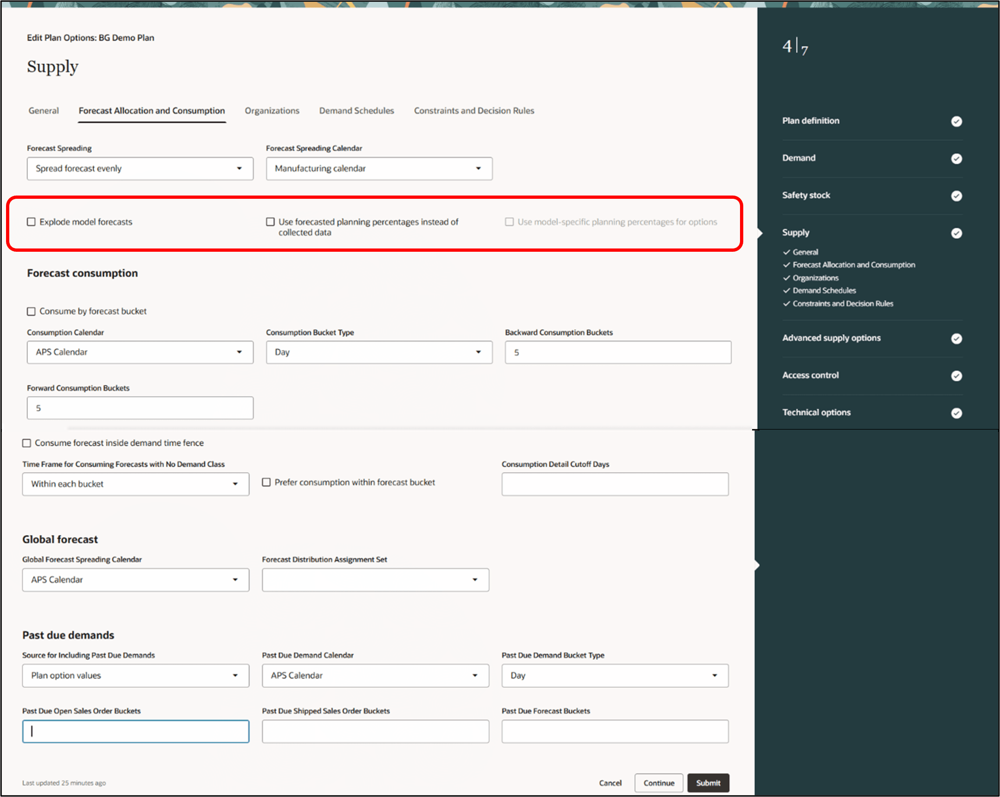1000x797 pixels.
Task: Open Demand Schedules substep in sidebar
Action: (824, 290)
